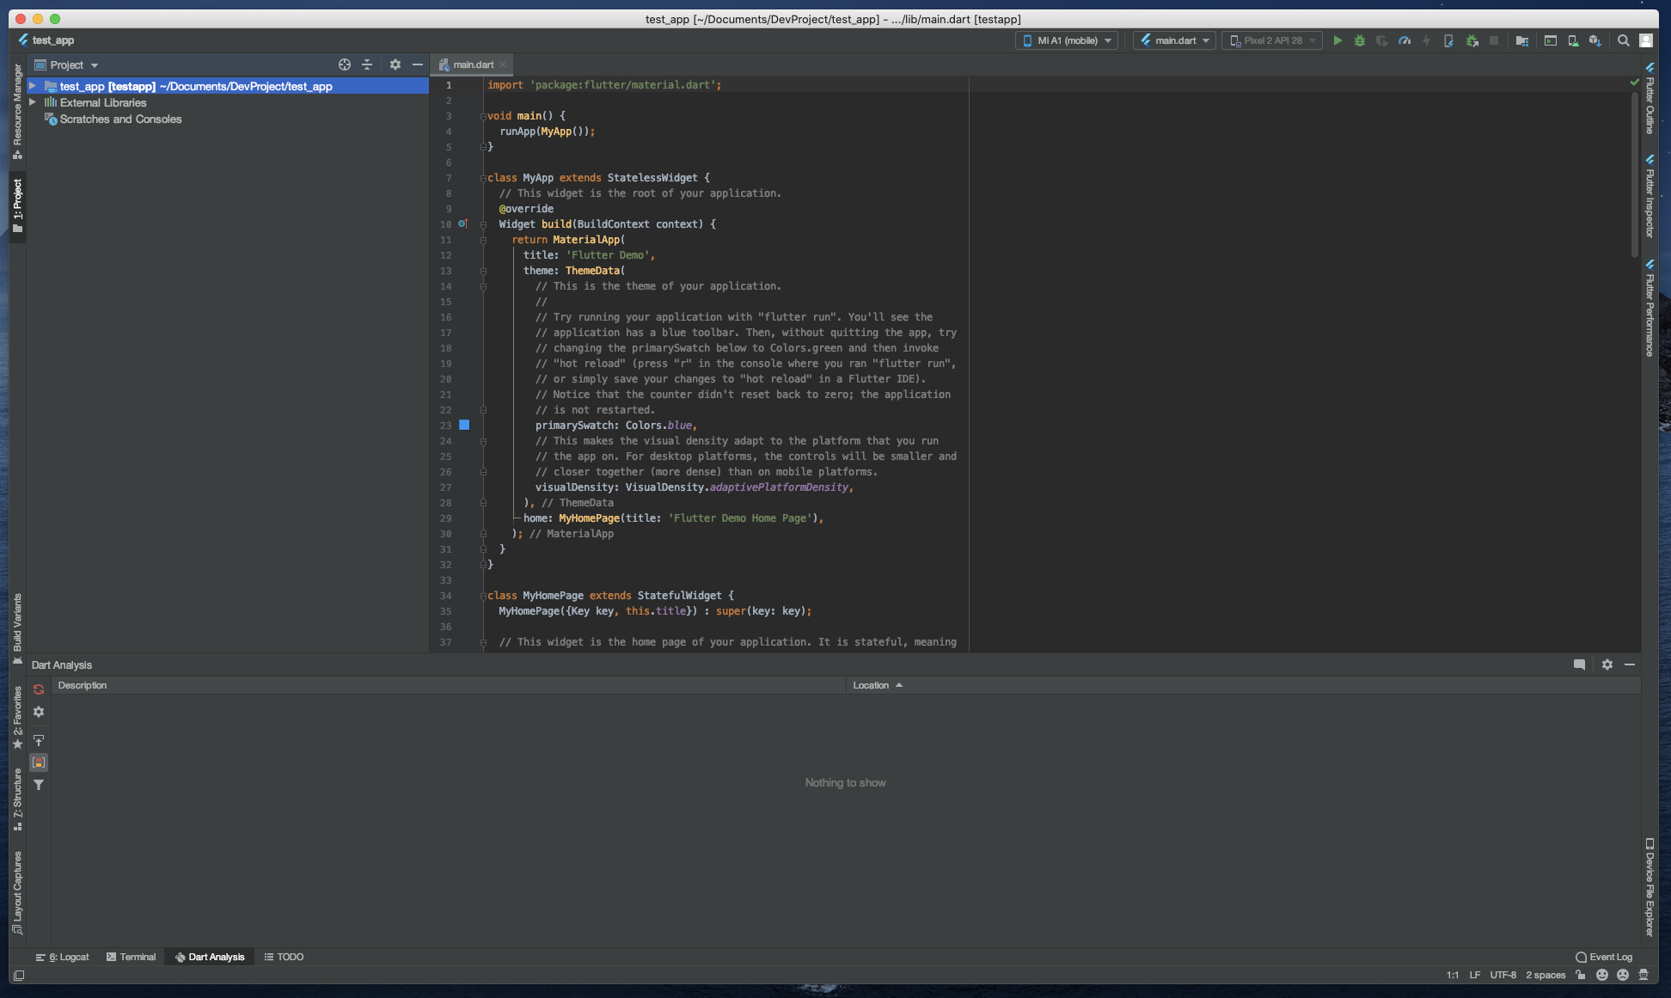Open Mi A1 (mobile) device selector dropdown
Screen dimensions: 1671x998
pyautogui.click(x=1067, y=40)
